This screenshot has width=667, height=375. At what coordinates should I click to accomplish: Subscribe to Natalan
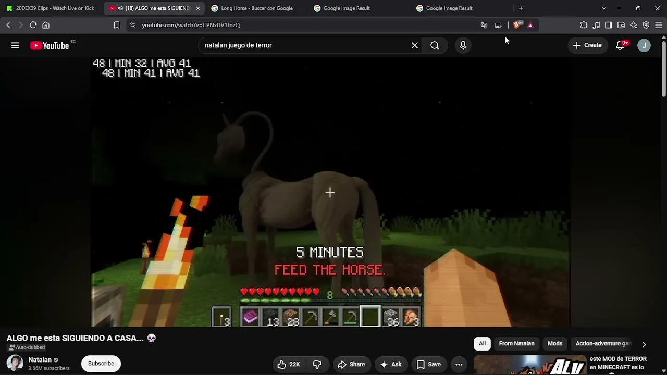pyautogui.click(x=101, y=364)
